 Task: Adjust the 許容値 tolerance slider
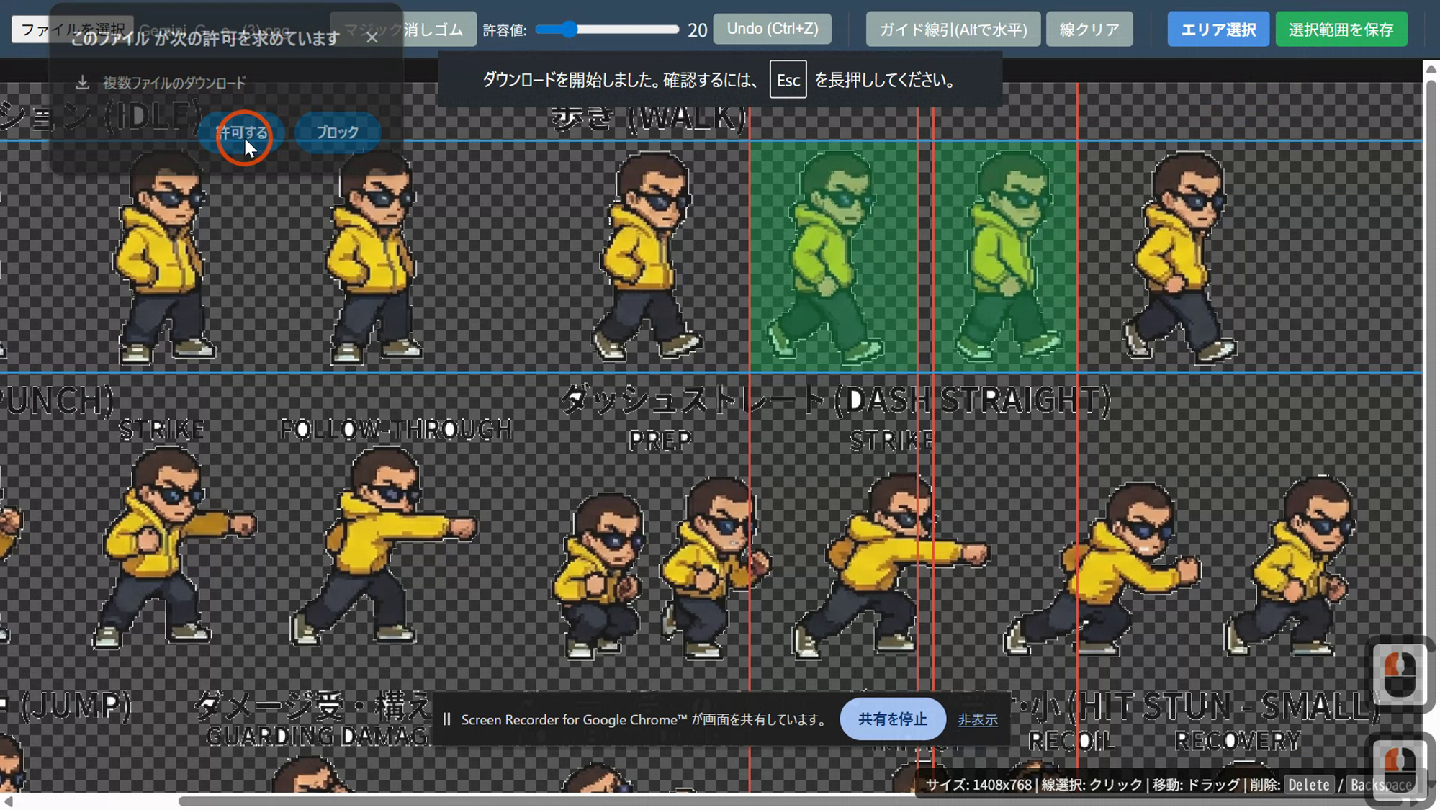[607, 30]
